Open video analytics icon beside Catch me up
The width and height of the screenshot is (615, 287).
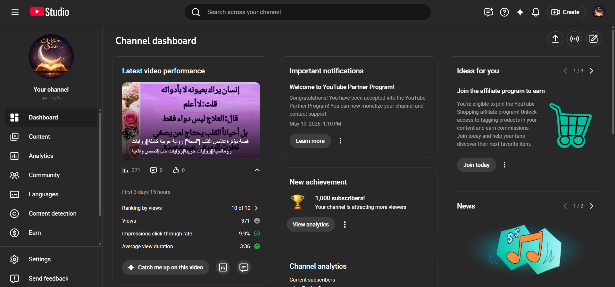223,267
